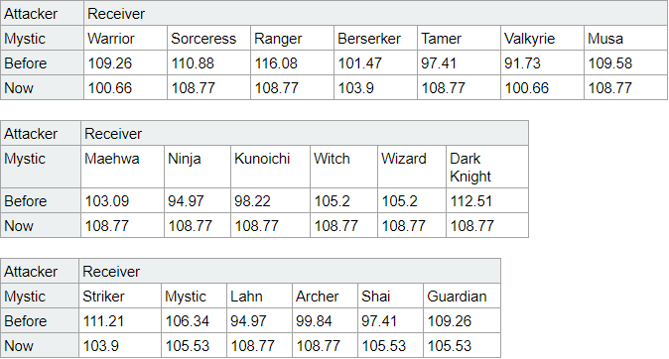
Task: Click the Shai Now value 105.53
Action: point(390,345)
